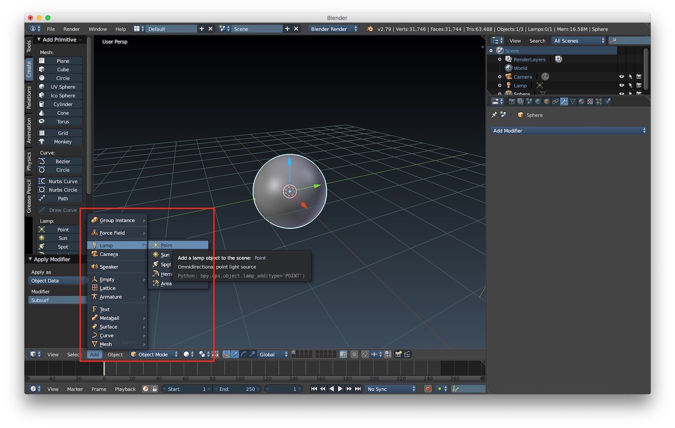675x428 pixels.
Task: Add a new screen layout
Action: tap(202, 29)
